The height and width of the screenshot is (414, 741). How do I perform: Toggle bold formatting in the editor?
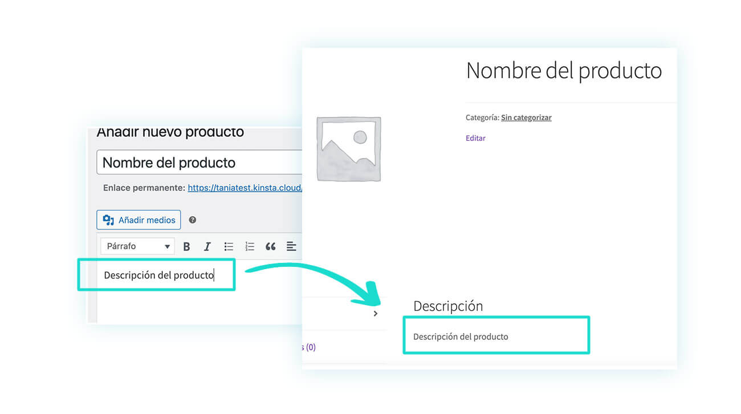186,247
